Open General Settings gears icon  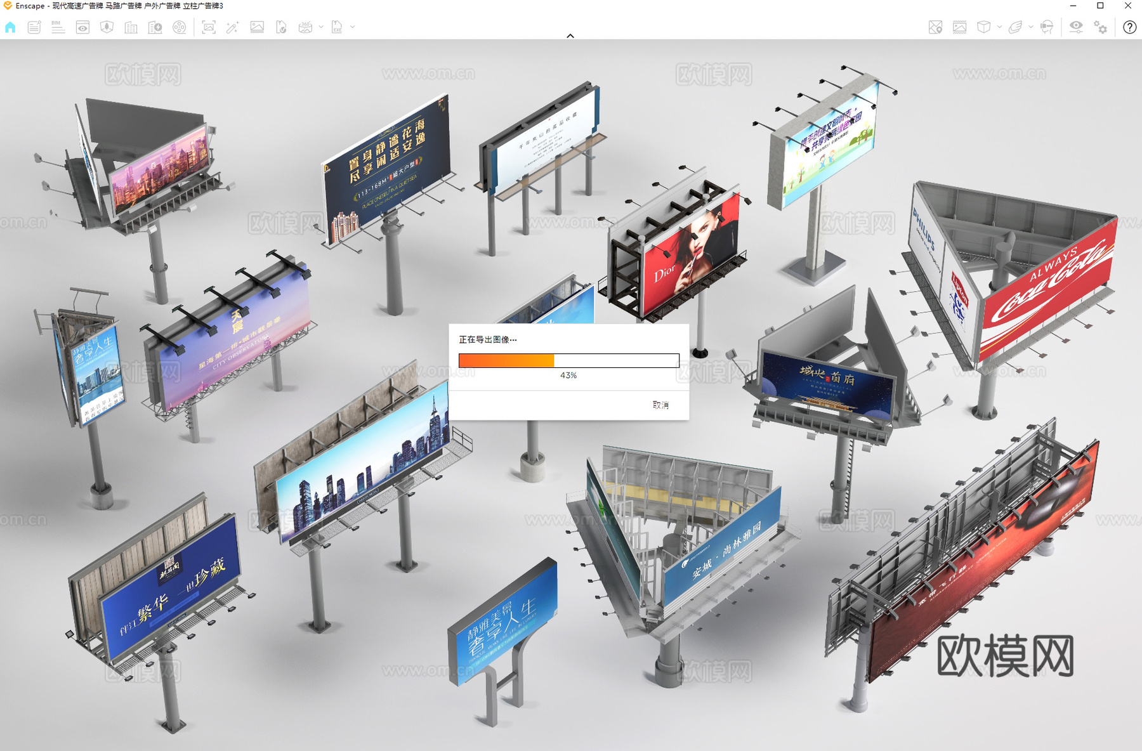point(1101,27)
